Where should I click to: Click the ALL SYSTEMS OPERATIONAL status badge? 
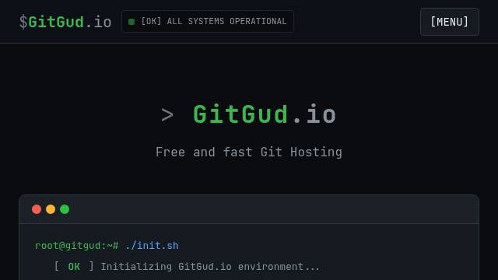208,21
